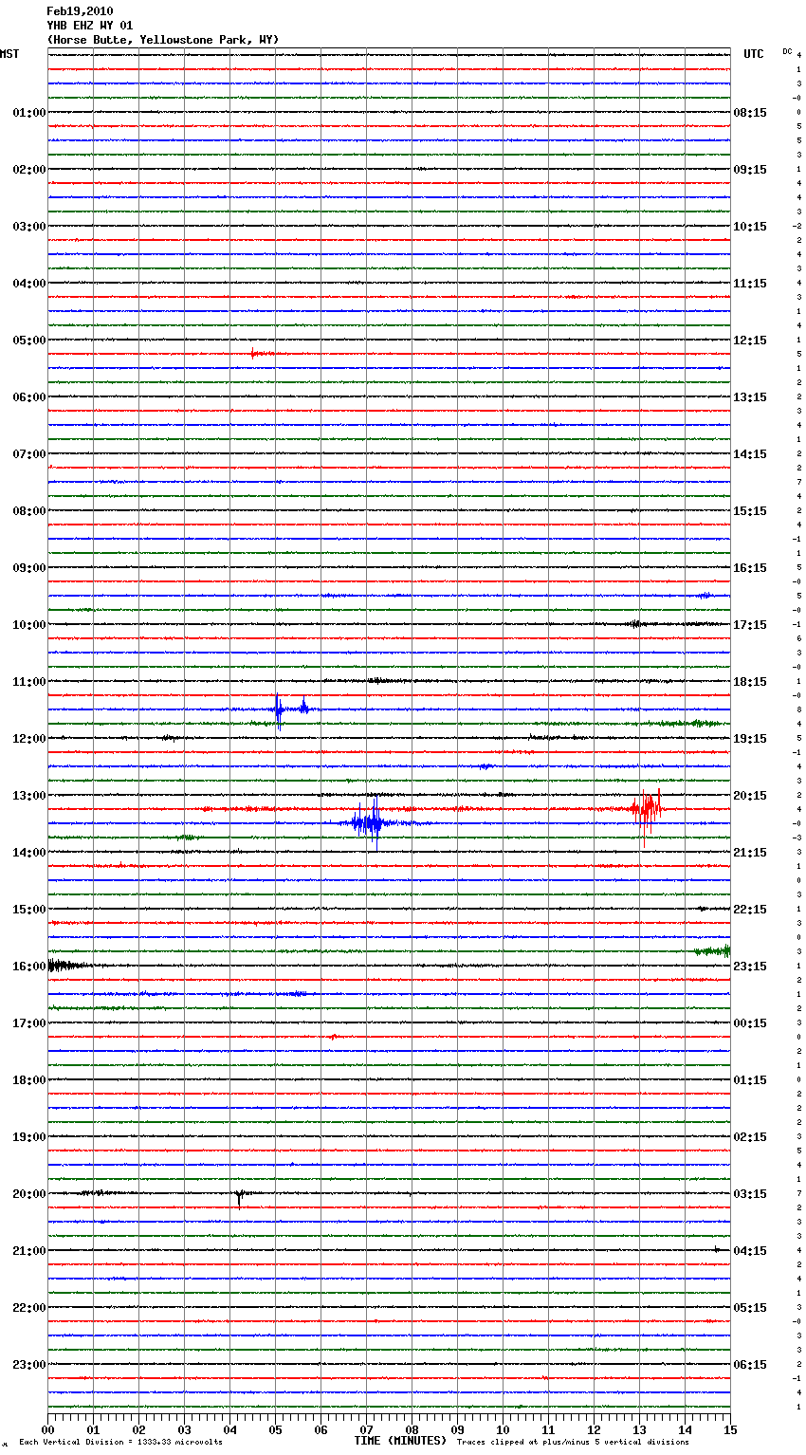Click the 08:15 UTC time label

pyautogui.click(x=750, y=113)
